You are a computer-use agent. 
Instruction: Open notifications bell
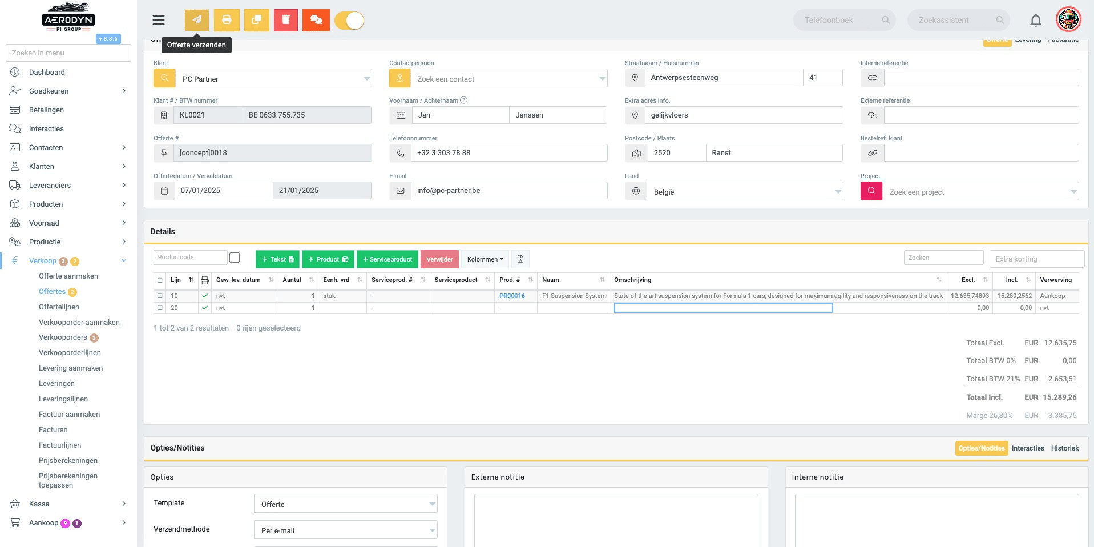click(1036, 21)
